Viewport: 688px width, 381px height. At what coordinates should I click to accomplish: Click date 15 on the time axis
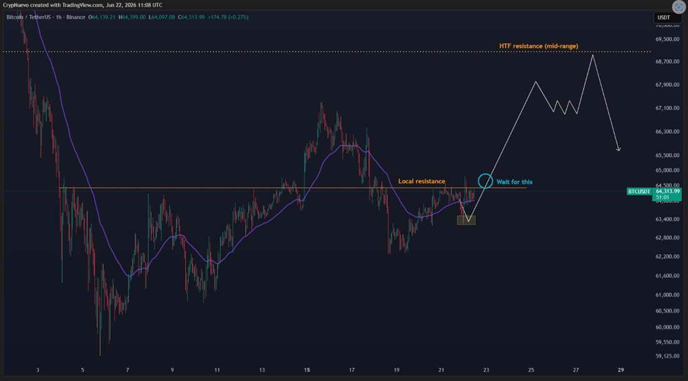coord(307,370)
